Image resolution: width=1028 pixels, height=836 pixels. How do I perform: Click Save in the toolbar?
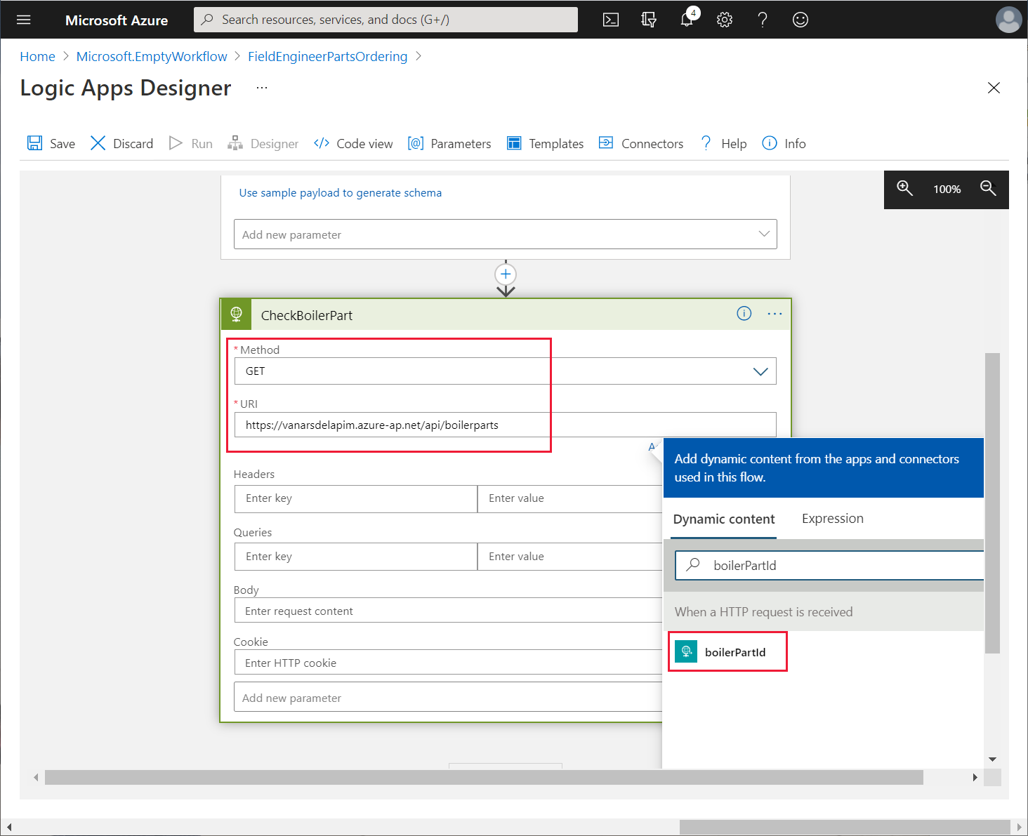coord(51,144)
